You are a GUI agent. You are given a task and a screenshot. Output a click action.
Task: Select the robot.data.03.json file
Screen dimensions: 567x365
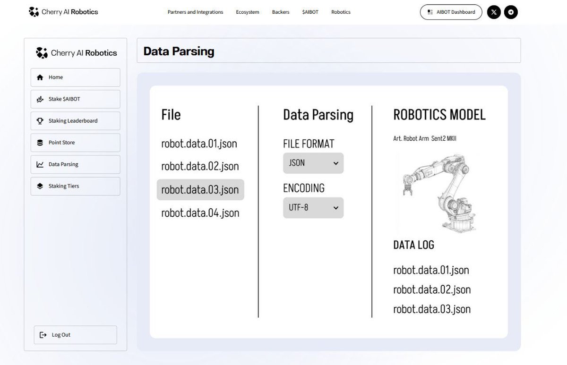[x=200, y=190]
